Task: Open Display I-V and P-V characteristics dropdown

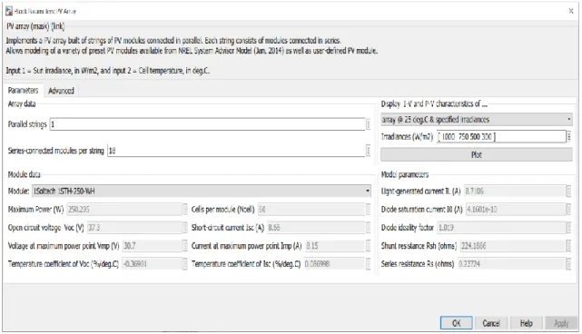Action: [477, 120]
